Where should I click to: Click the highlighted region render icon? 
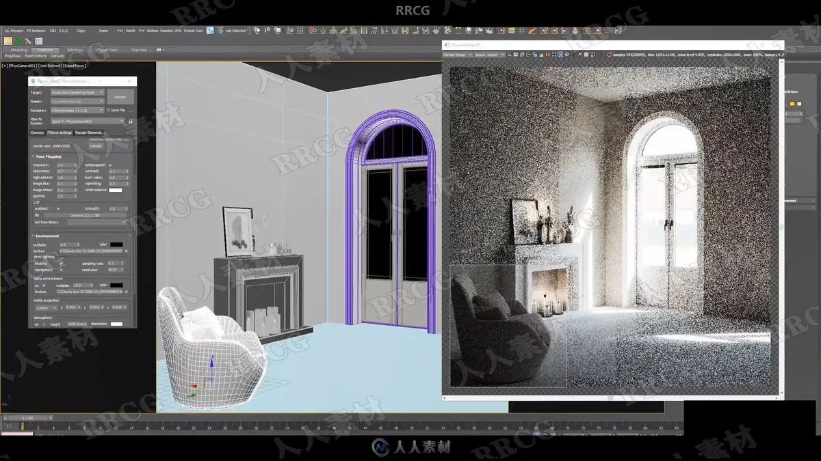tap(560, 55)
